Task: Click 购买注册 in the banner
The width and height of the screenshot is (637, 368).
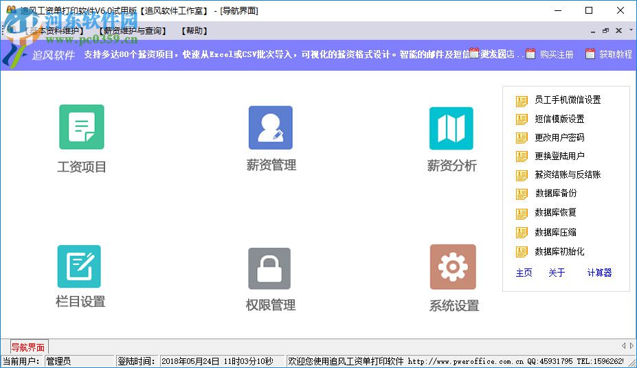Action: (x=556, y=54)
